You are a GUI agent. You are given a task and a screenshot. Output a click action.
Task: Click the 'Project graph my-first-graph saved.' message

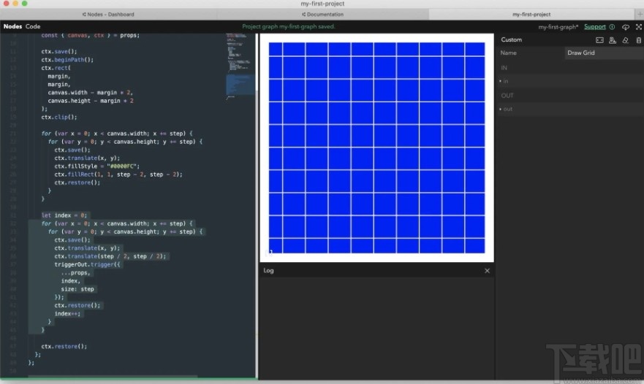[288, 27]
